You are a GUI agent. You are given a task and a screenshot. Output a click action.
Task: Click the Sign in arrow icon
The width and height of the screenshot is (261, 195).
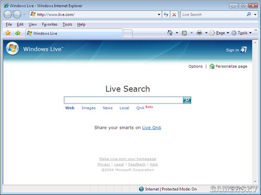[x=244, y=50]
